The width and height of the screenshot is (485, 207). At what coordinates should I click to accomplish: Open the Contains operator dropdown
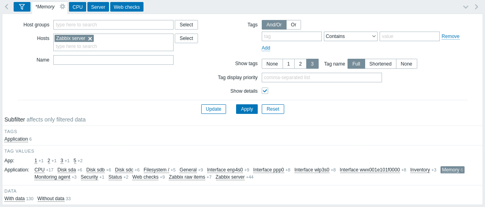pos(351,36)
